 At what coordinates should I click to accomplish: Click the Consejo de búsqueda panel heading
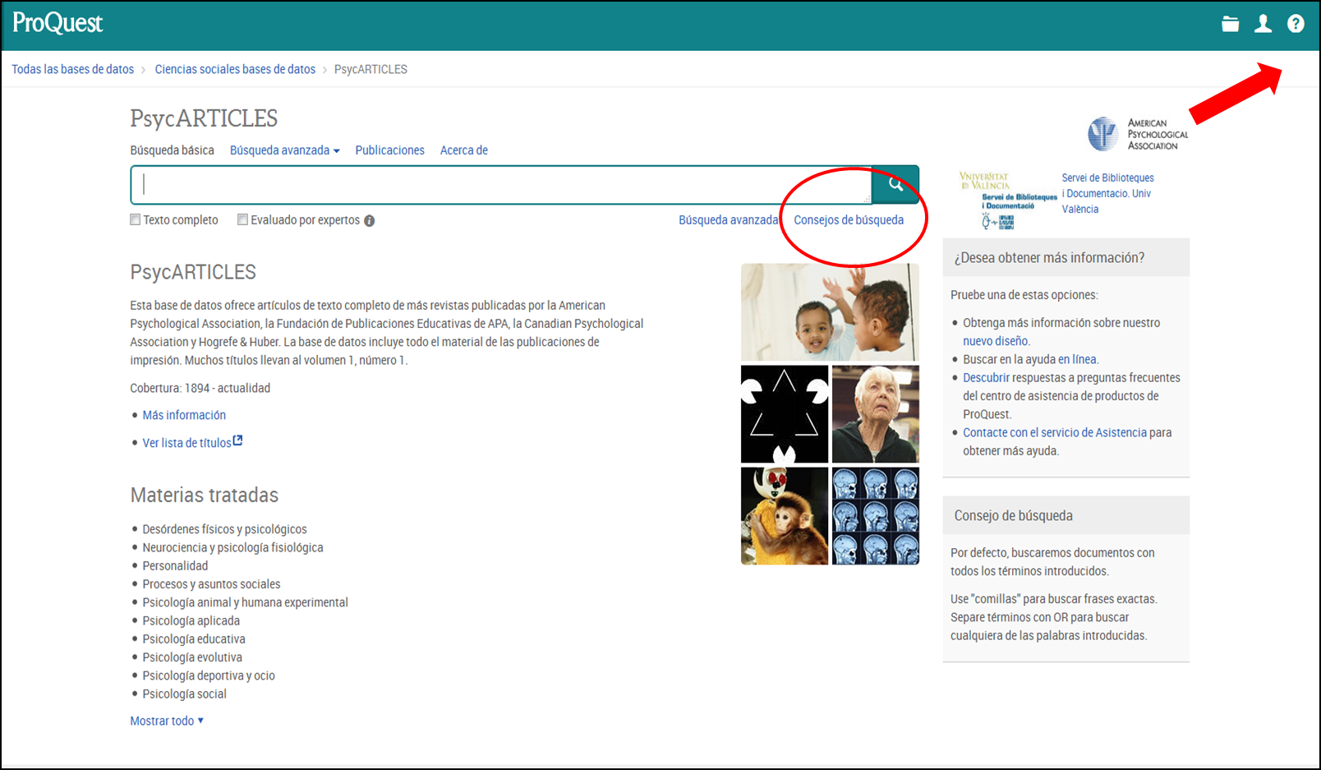[x=1013, y=516]
